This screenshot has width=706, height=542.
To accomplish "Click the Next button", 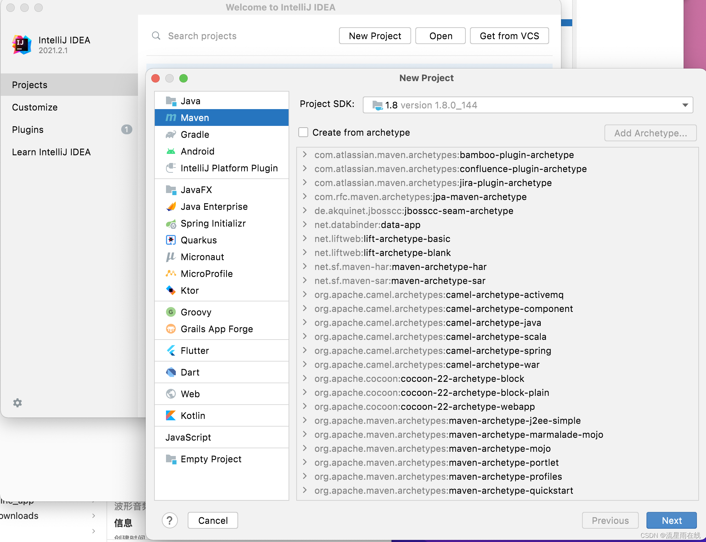I will [x=671, y=521].
